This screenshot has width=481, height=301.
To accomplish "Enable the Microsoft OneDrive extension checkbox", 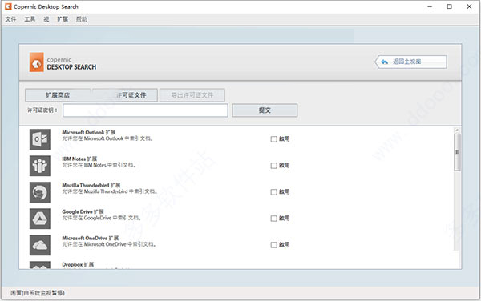I will click(273, 245).
